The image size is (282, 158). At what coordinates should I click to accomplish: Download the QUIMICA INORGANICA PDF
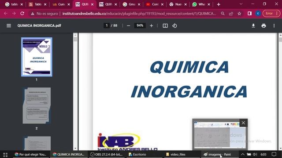[253, 25]
